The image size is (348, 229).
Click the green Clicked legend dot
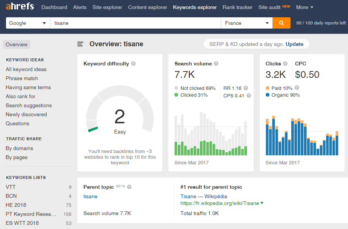click(x=176, y=95)
